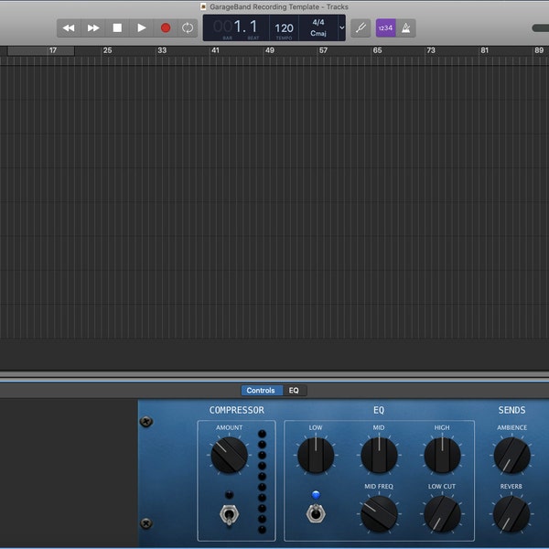Adjust the Ambience send knob

[x=511, y=455]
